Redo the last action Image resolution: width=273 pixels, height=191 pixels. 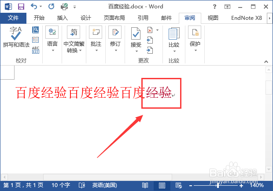[x=51, y=7]
